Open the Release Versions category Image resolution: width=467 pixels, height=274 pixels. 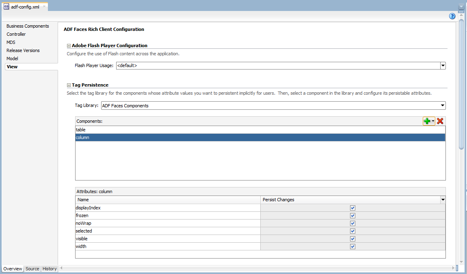(x=23, y=50)
